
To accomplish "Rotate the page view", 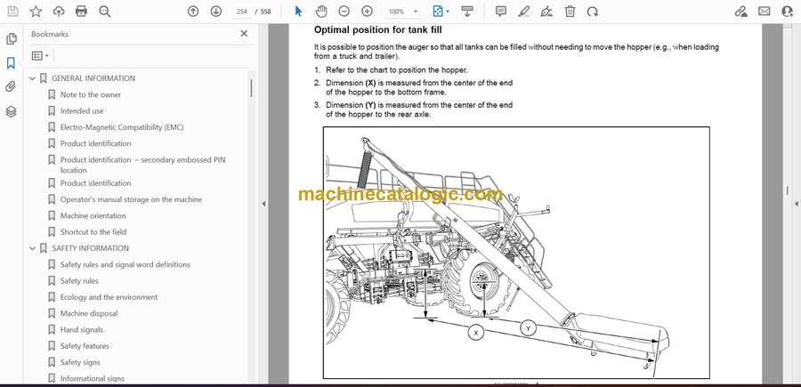I will (593, 12).
